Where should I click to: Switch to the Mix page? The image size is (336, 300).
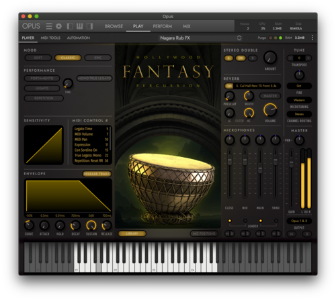click(186, 26)
